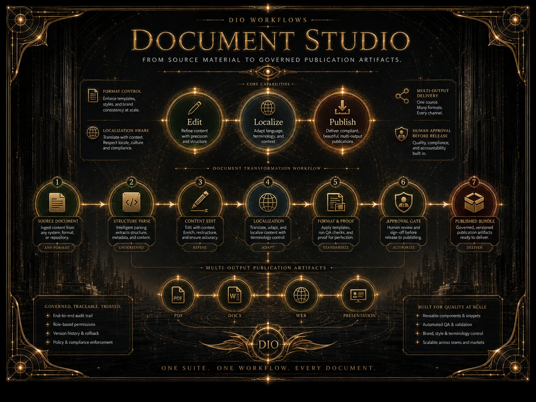Click the SOURCE DOCUMENT step title
The height and width of the screenshot is (402, 536).
click(x=58, y=221)
